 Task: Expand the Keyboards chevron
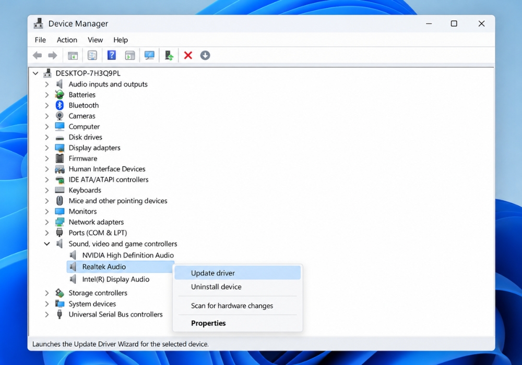(47, 190)
